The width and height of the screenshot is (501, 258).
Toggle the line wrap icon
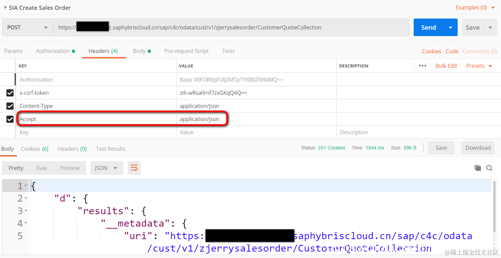click(x=134, y=168)
